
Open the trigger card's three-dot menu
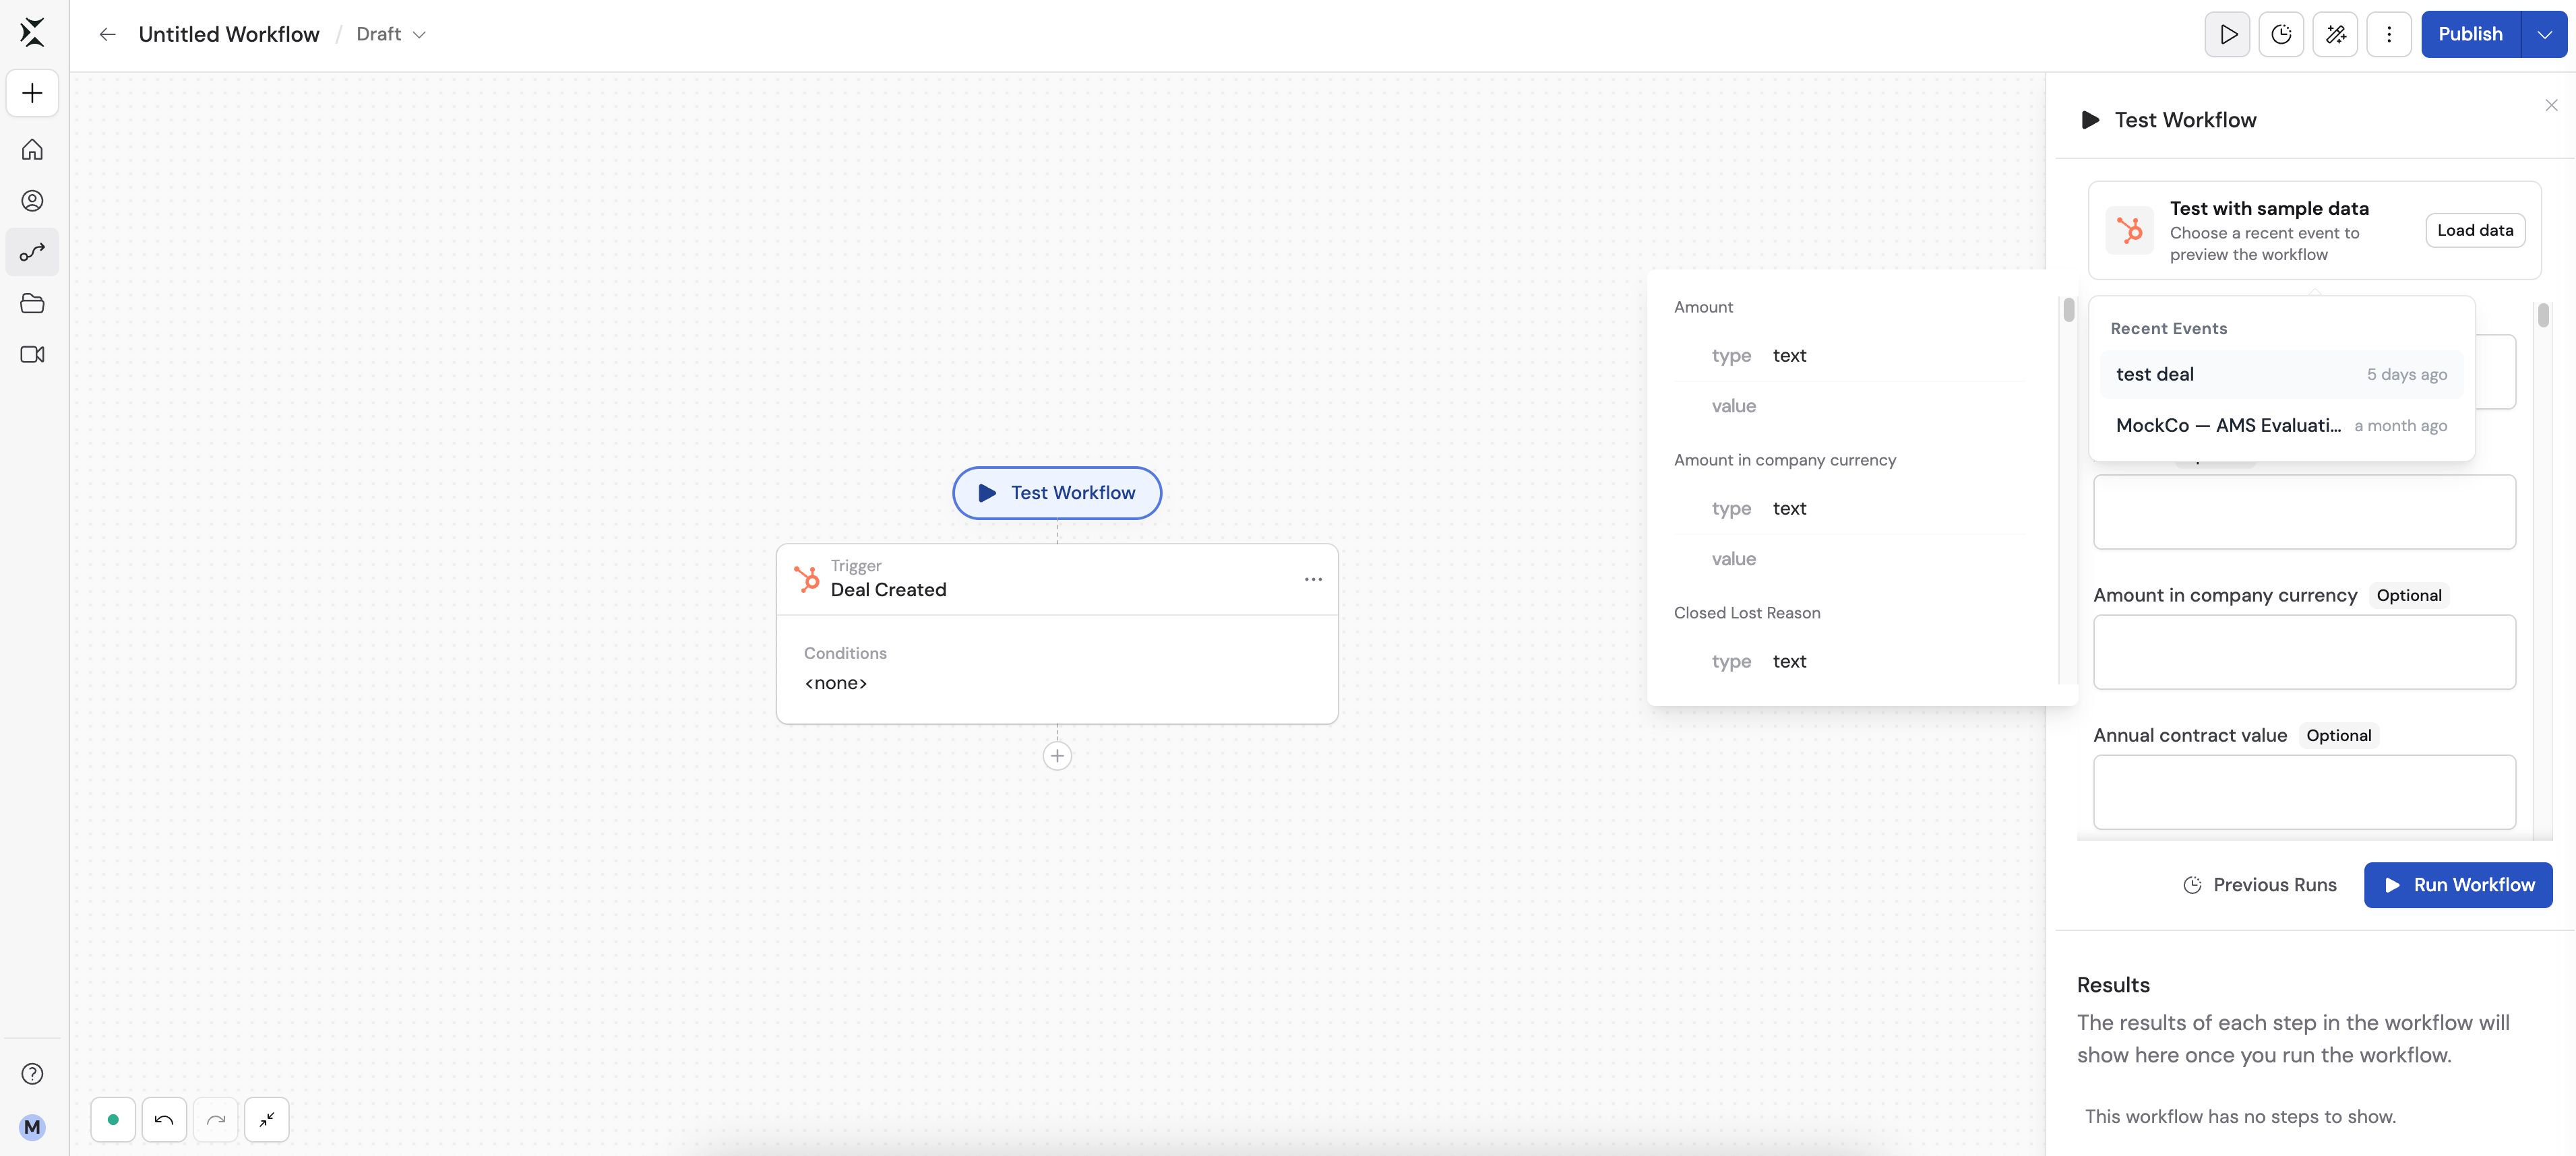click(1313, 579)
